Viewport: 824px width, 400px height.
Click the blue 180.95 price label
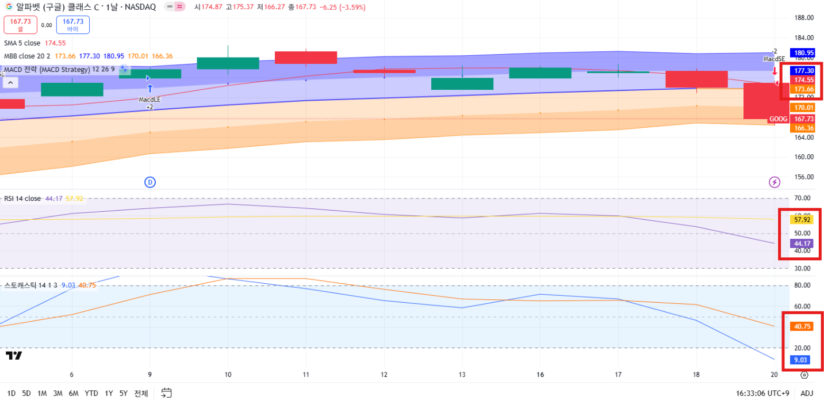click(x=804, y=52)
